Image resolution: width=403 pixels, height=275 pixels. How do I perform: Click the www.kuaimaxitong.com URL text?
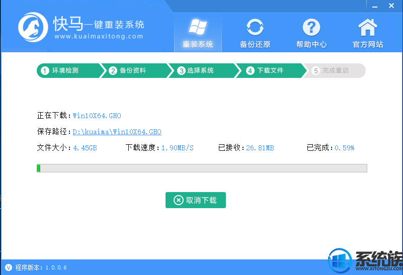pyautogui.click(x=99, y=37)
